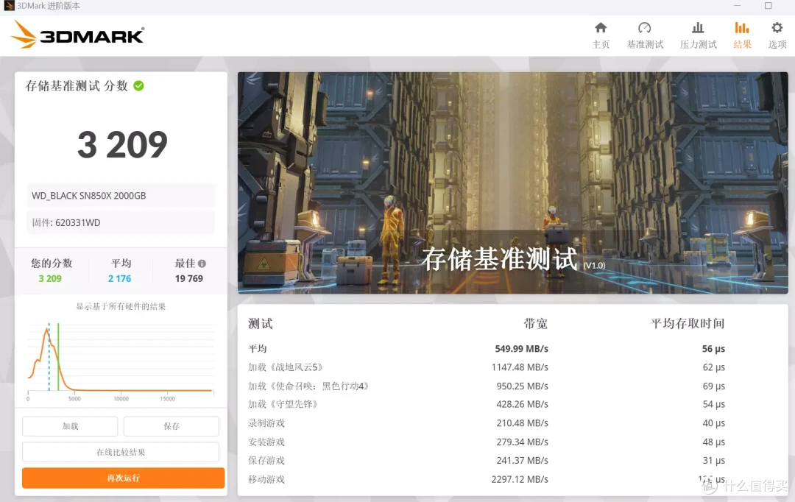Click the 最佳 score value 19 769
Screen dimensions: 795x502
189,278
